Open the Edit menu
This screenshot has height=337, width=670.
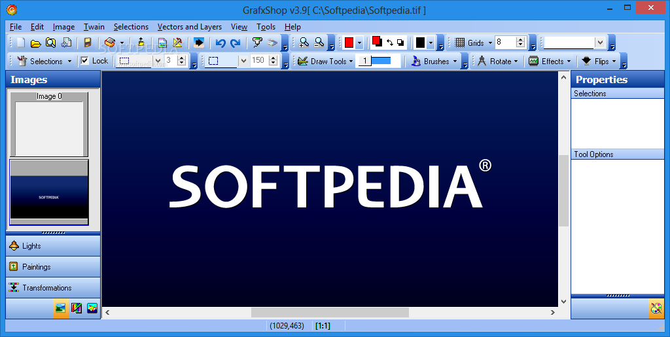point(37,26)
